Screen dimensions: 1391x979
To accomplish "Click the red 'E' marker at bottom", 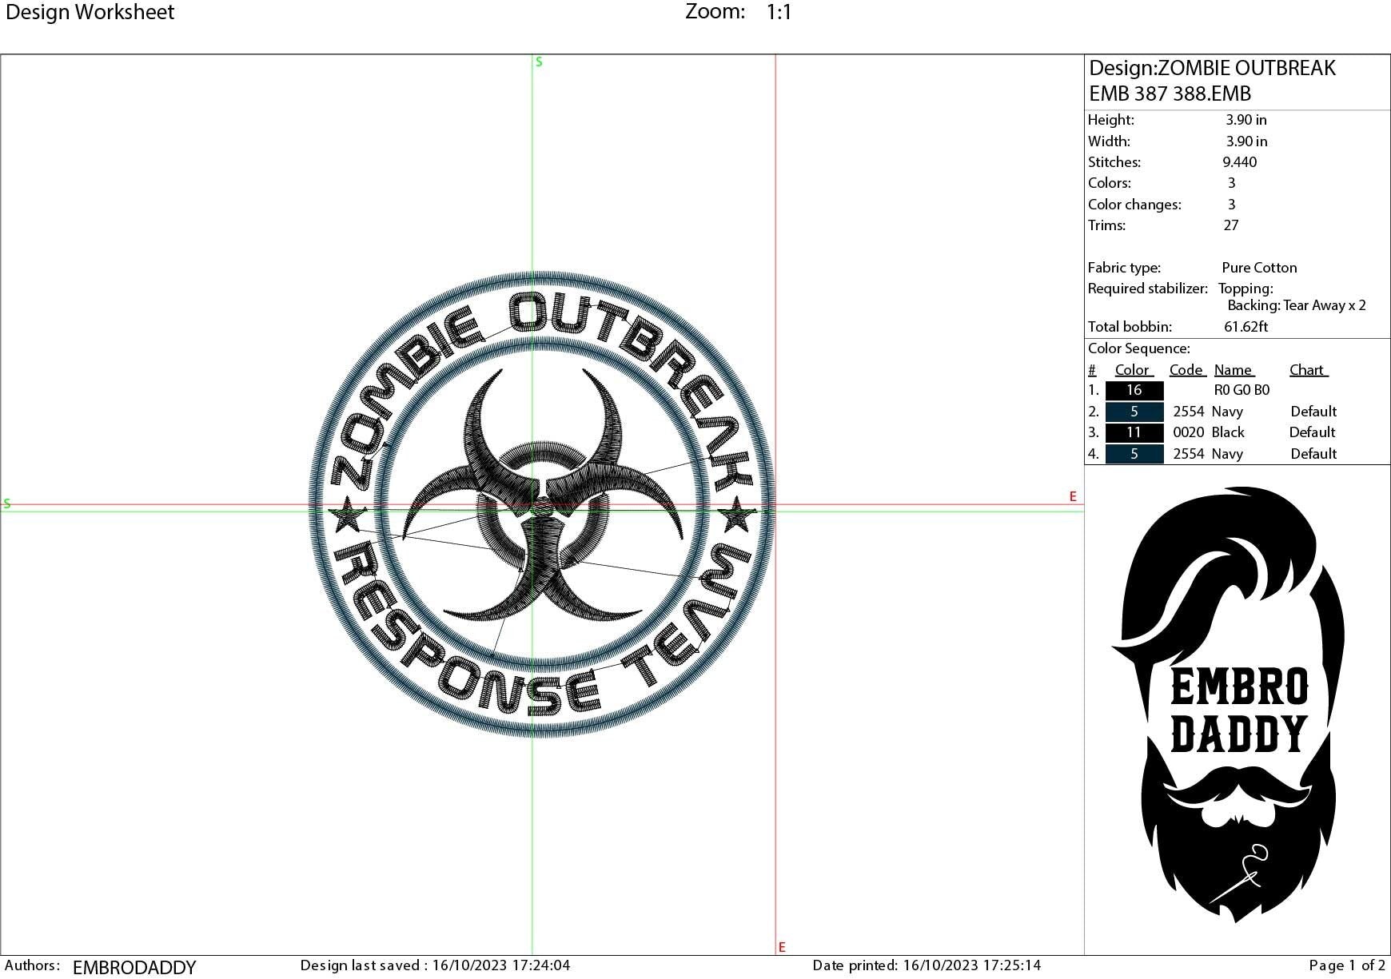I will pos(782,947).
